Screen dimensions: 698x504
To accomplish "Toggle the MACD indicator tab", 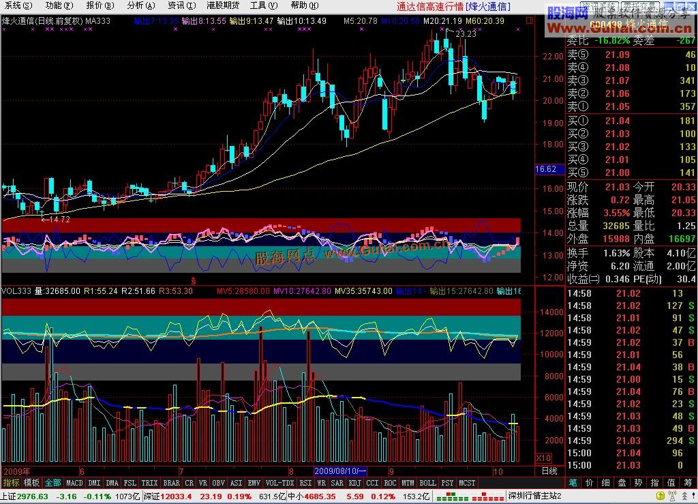I will coord(74,483).
